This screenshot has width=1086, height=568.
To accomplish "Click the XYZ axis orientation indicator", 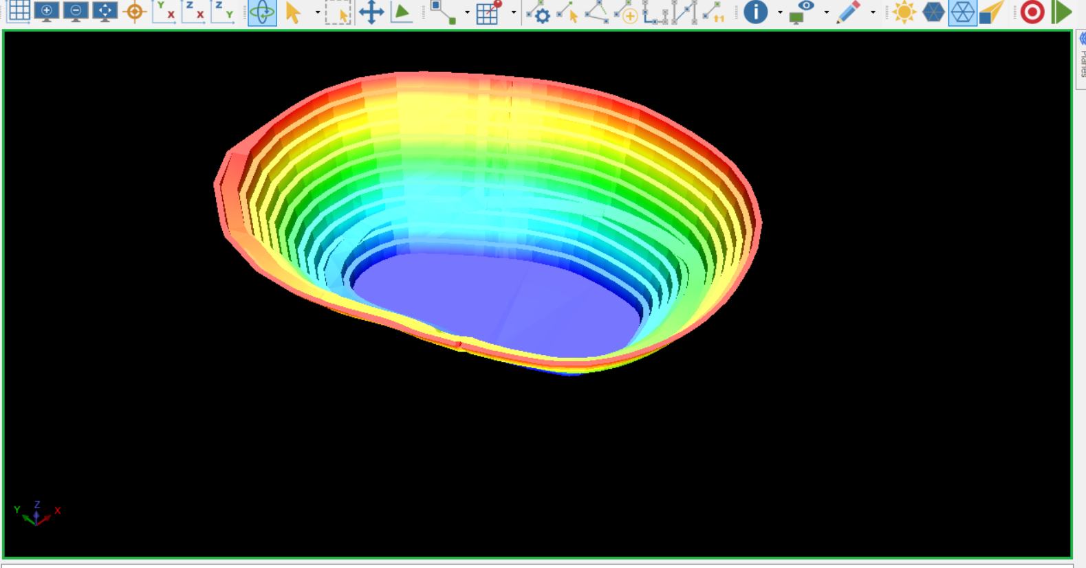I will (x=37, y=513).
